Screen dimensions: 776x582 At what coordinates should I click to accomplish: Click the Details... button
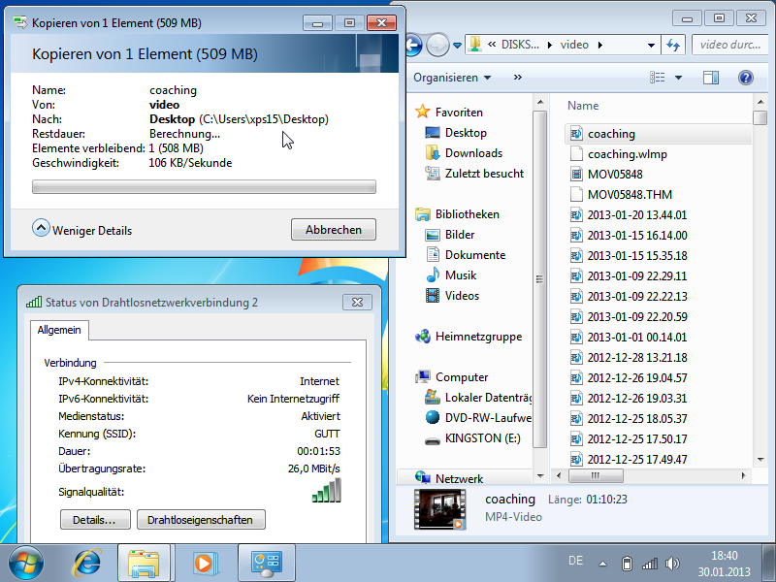[95, 520]
